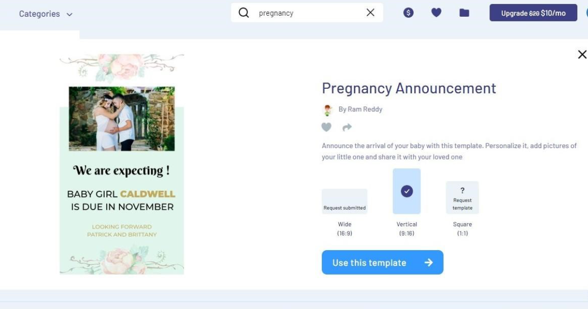Open the folder icon in header
Viewport: 588px width, 309px height.
click(464, 13)
